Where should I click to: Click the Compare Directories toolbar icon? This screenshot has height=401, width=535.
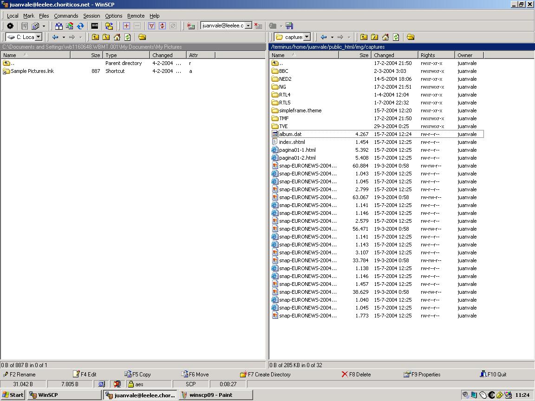[x=59, y=26]
